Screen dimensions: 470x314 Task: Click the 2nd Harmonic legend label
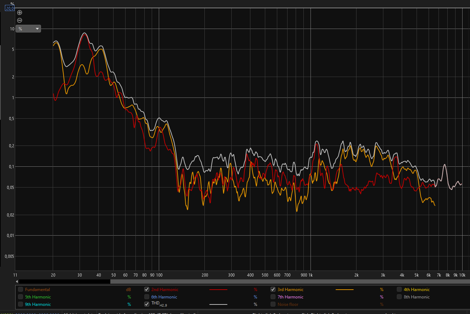point(165,290)
